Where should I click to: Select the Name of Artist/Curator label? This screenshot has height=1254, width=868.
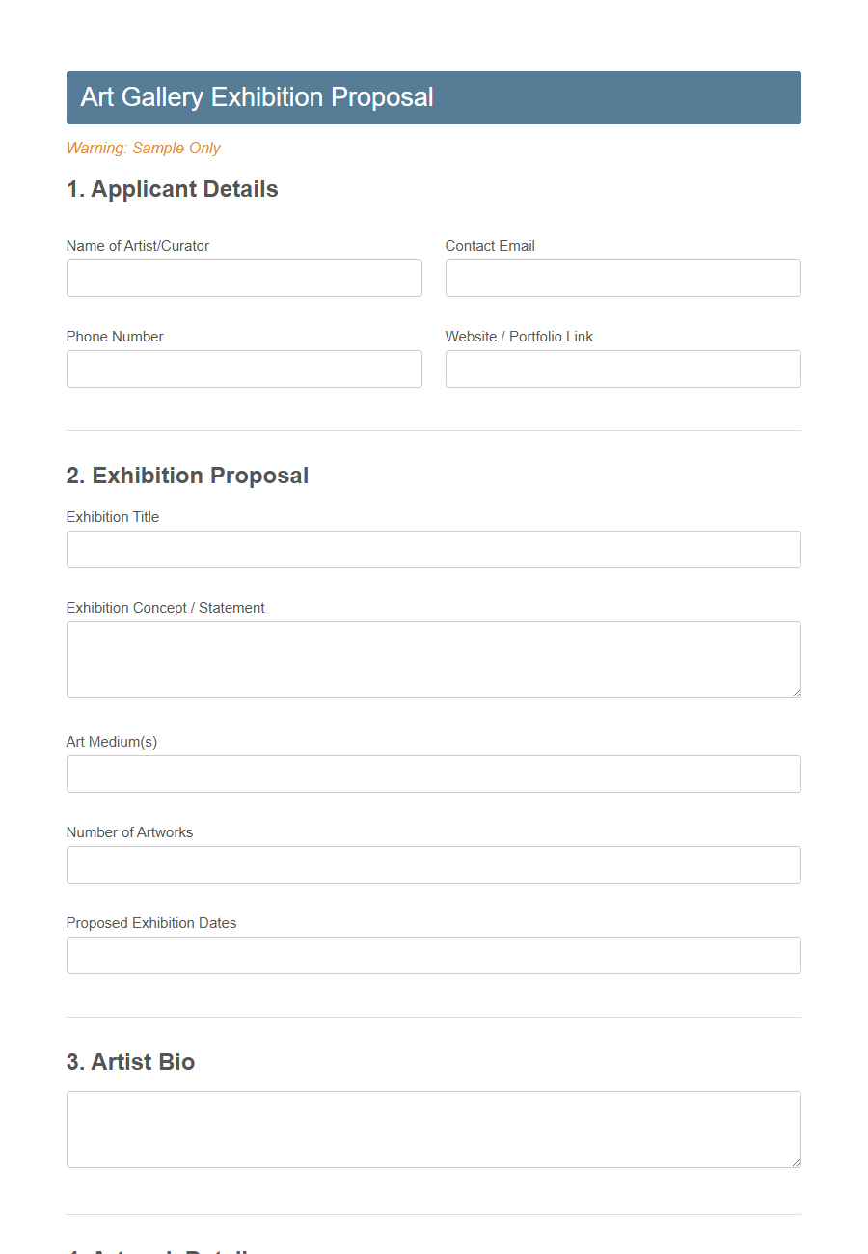(137, 245)
